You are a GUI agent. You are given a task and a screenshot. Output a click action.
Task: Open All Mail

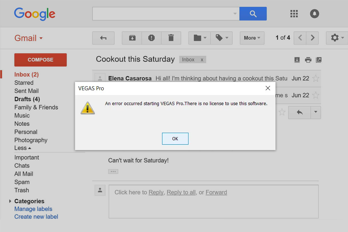coord(24,174)
